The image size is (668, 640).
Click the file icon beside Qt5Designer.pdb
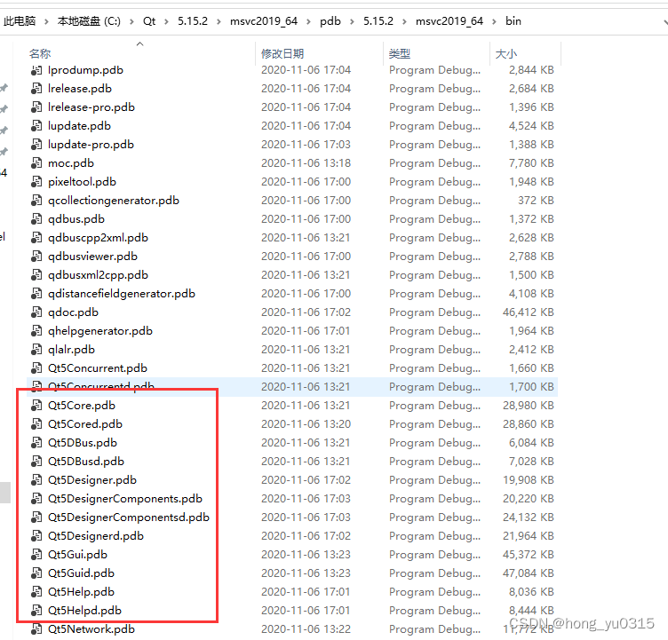pyautogui.click(x=36, y=480)
